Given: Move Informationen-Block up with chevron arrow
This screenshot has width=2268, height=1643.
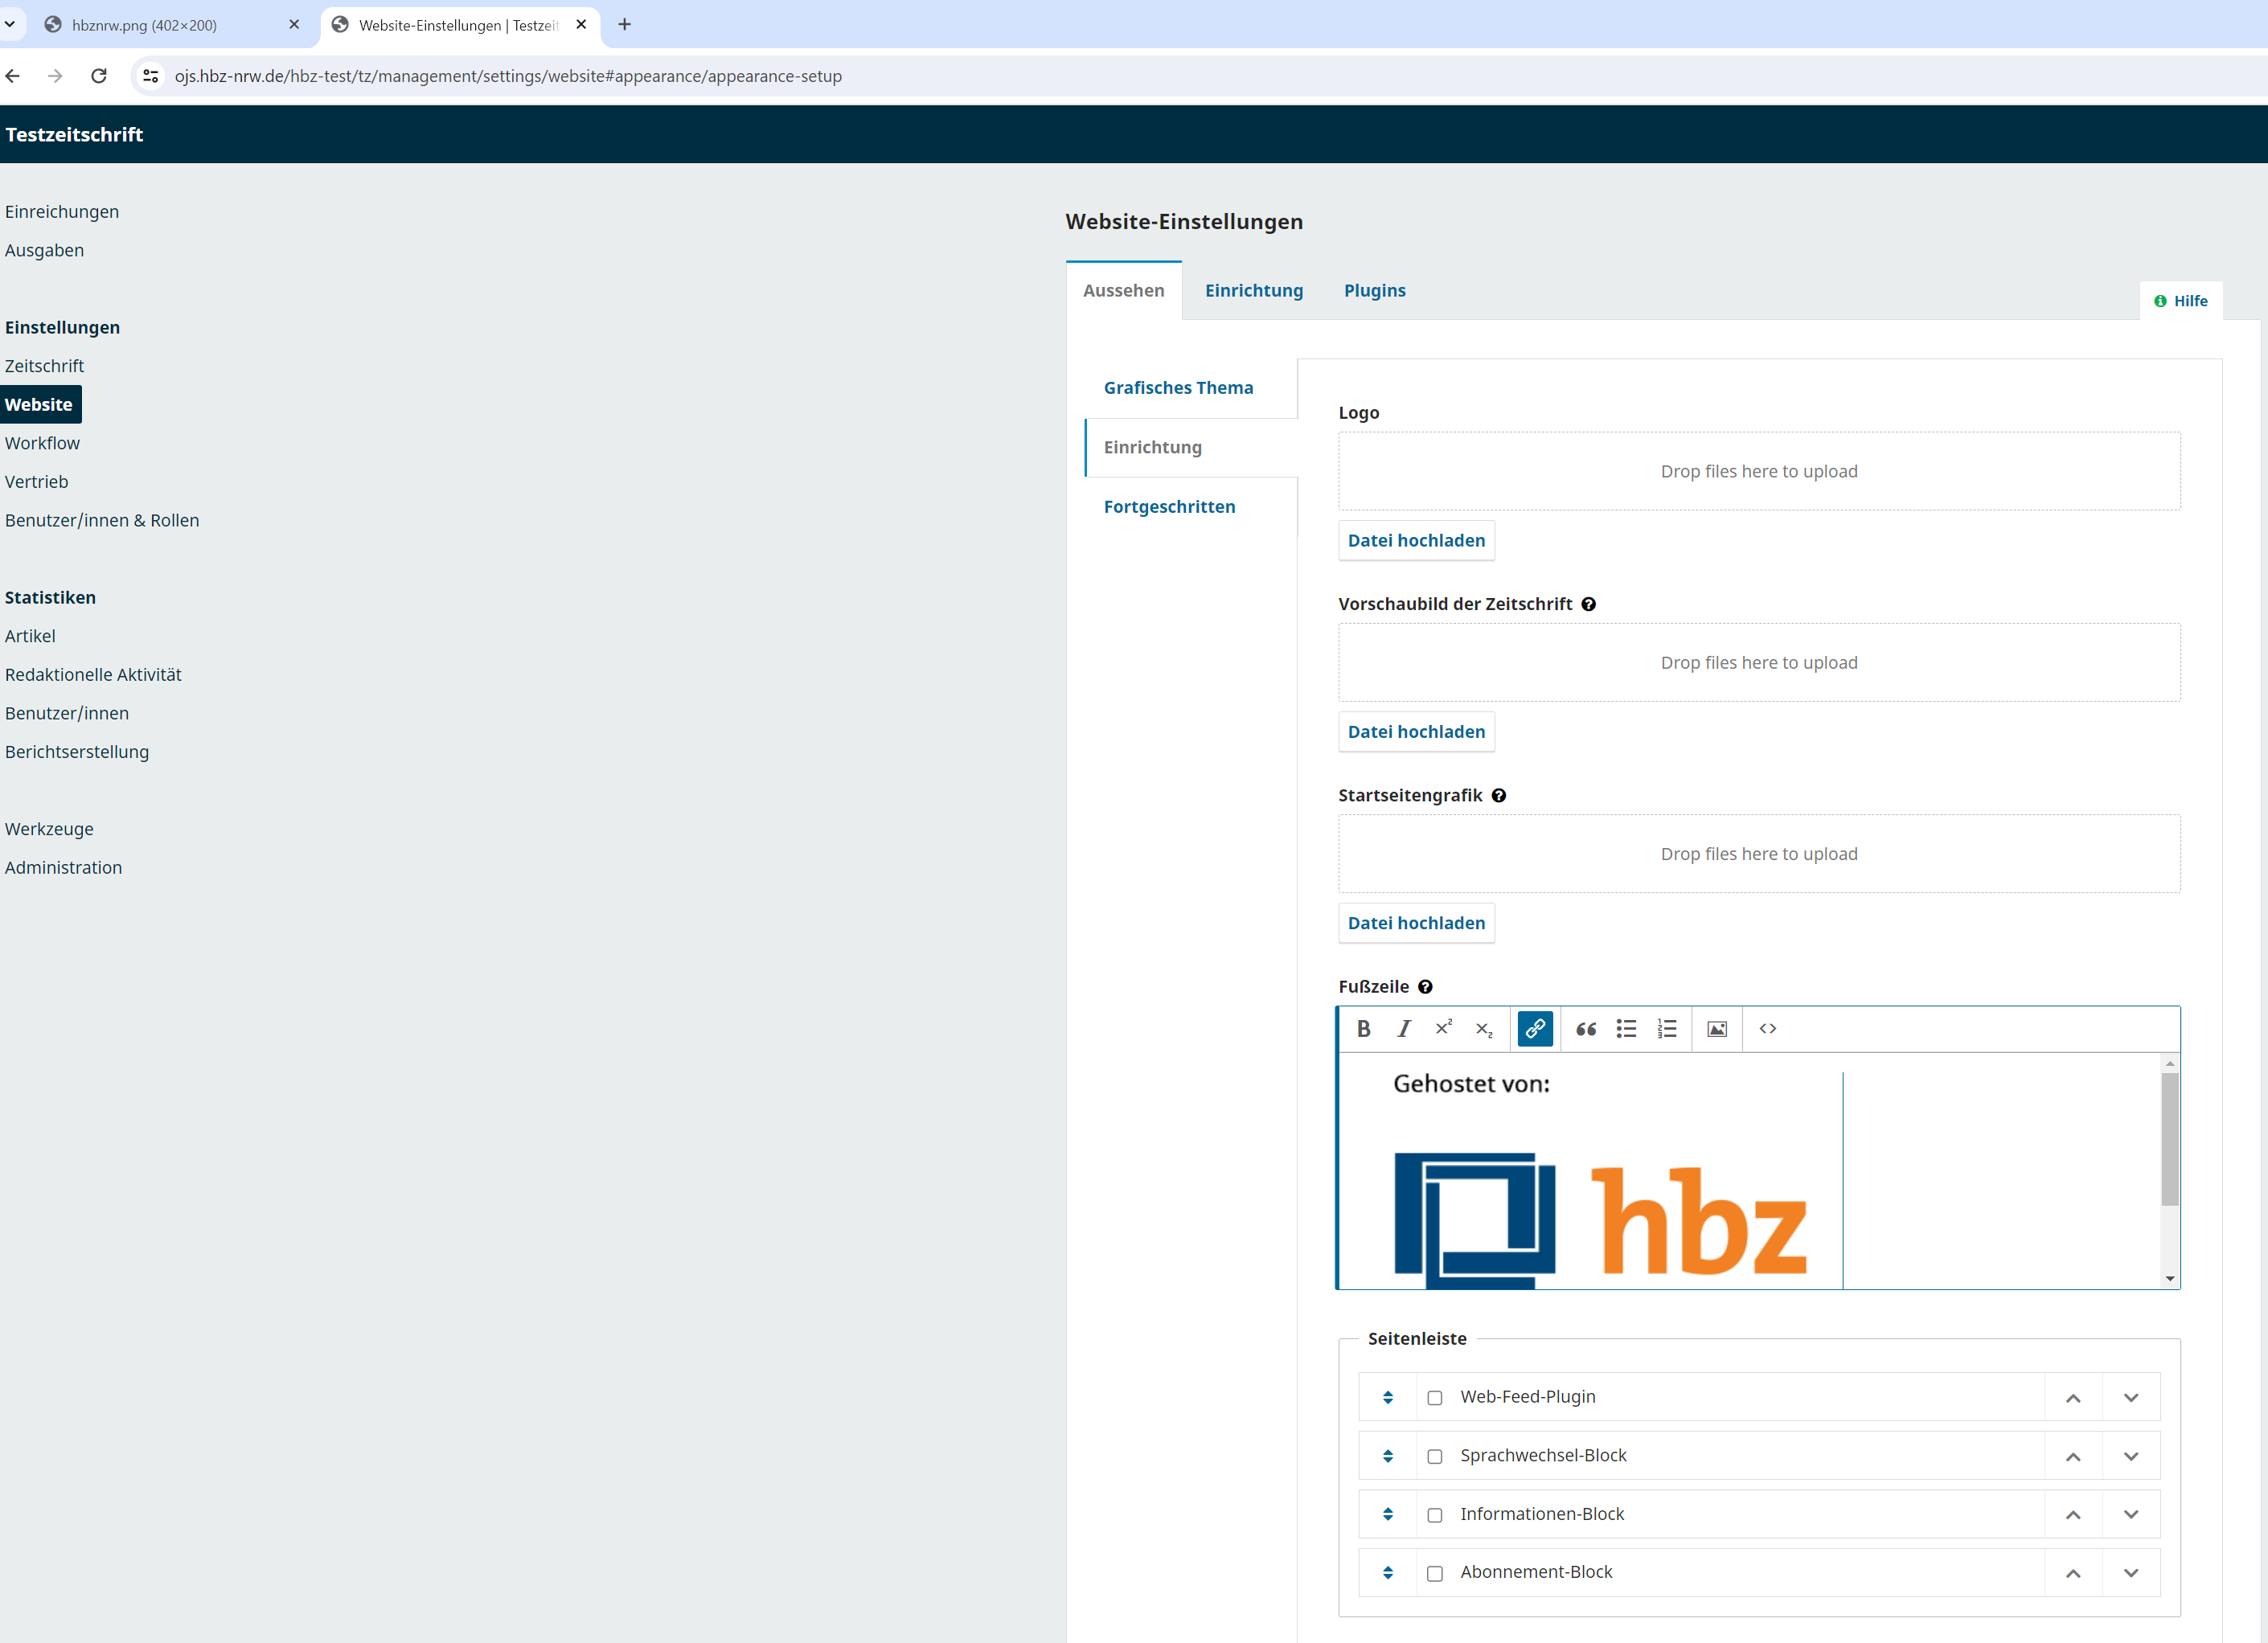Looking at the screenshot, I should pyautogui.click(x=2072, y=1514).
